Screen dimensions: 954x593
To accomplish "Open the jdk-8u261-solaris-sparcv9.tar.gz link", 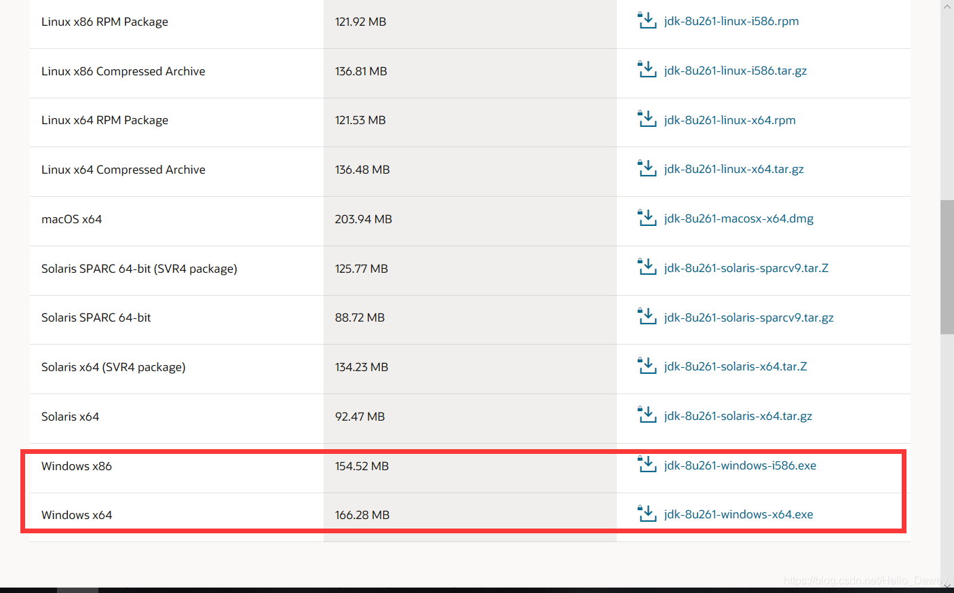I will click(x=749, y=318).
